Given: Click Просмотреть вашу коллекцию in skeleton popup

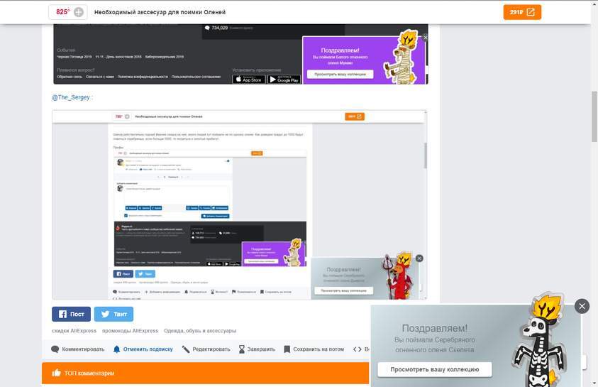Looking at the screenshot, I should [433, 369].
